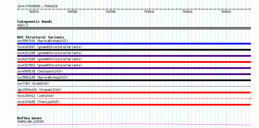Image resolution: width=259 pixels, height=128 pixels.
Task: Click the Cytogenetic Bands track title
Action: coord(35,22)
